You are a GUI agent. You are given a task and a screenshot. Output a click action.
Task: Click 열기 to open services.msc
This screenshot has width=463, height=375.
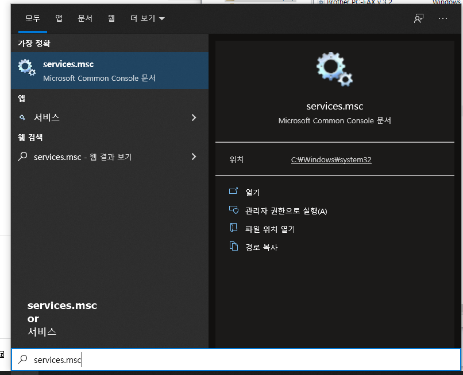[x=252, y=193]
